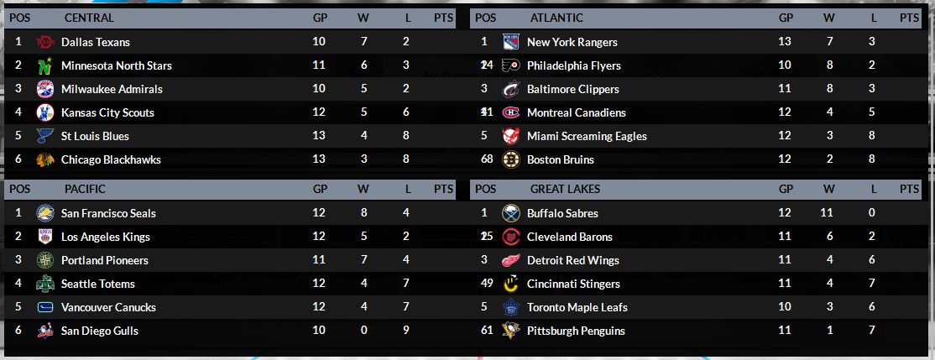Click the Chicago Blackhawks logo icon
The image size is (935, 360).
(45, 159)
